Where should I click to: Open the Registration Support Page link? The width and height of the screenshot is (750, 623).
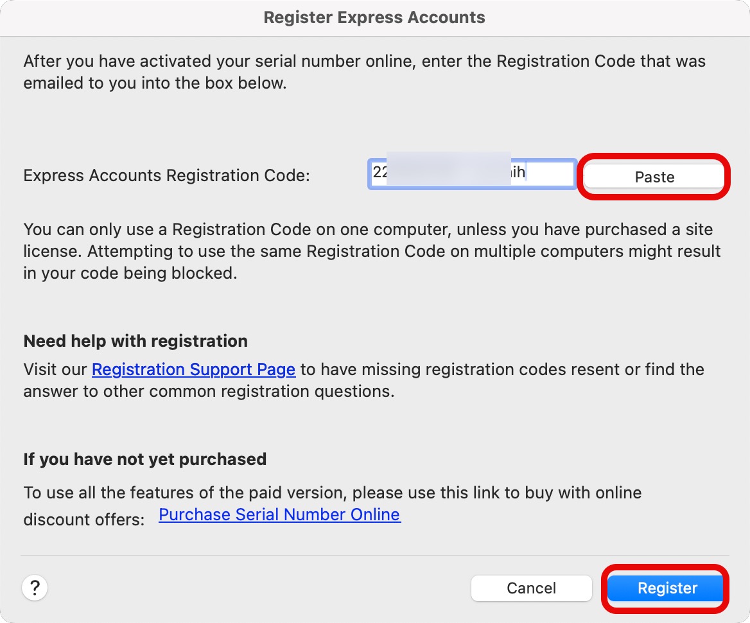click(x=193, y=369)
